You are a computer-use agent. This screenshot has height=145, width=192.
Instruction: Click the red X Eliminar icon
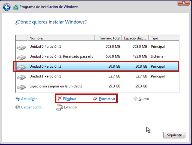coord(60,98)
